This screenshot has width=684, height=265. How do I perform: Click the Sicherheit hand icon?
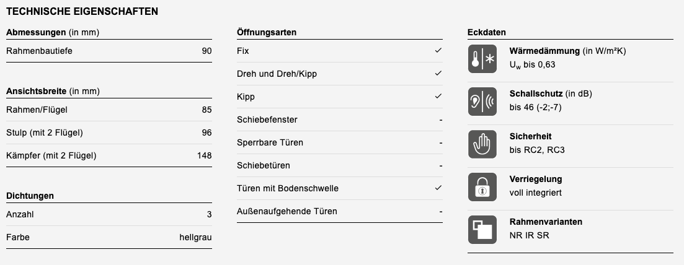pos(482,144)
